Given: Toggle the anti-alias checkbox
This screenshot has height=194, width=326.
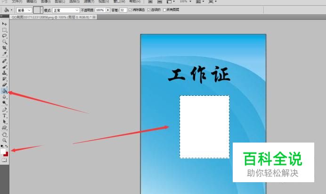Looking at the screenshot, I should 130,10.
